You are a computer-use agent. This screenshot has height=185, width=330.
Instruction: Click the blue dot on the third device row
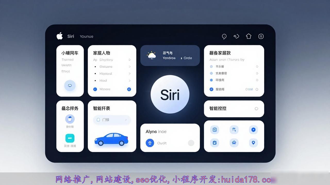211,80
